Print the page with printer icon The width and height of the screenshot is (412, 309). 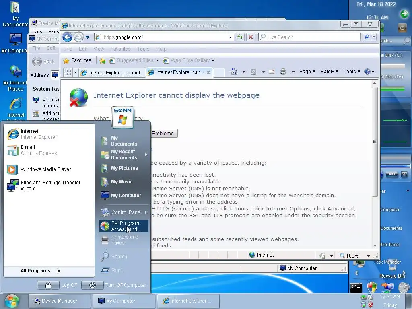(x=283, y=72)
